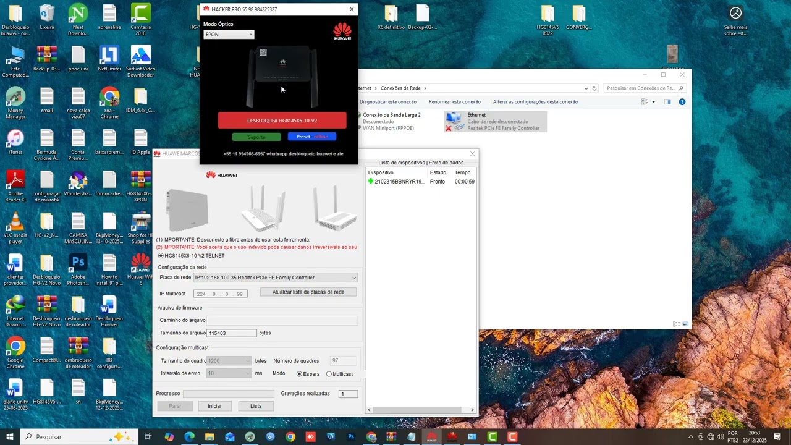Open the CONVERÇ... folder on desktop

click(578, 17)
